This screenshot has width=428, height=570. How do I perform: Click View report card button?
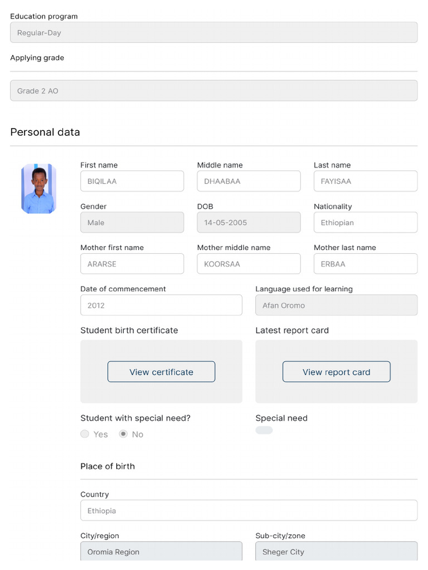[336, 372]
